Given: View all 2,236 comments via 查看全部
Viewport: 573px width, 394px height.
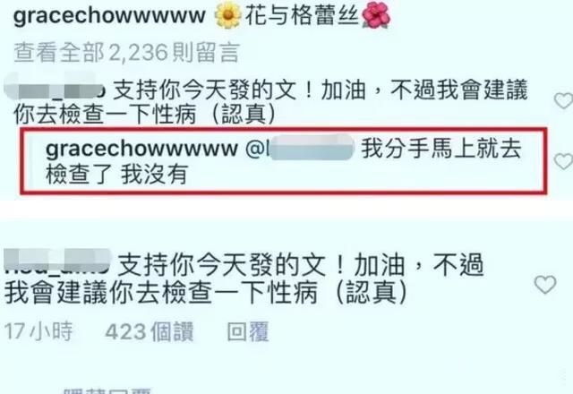Looking at the screenshot, I should pos(126,53).
